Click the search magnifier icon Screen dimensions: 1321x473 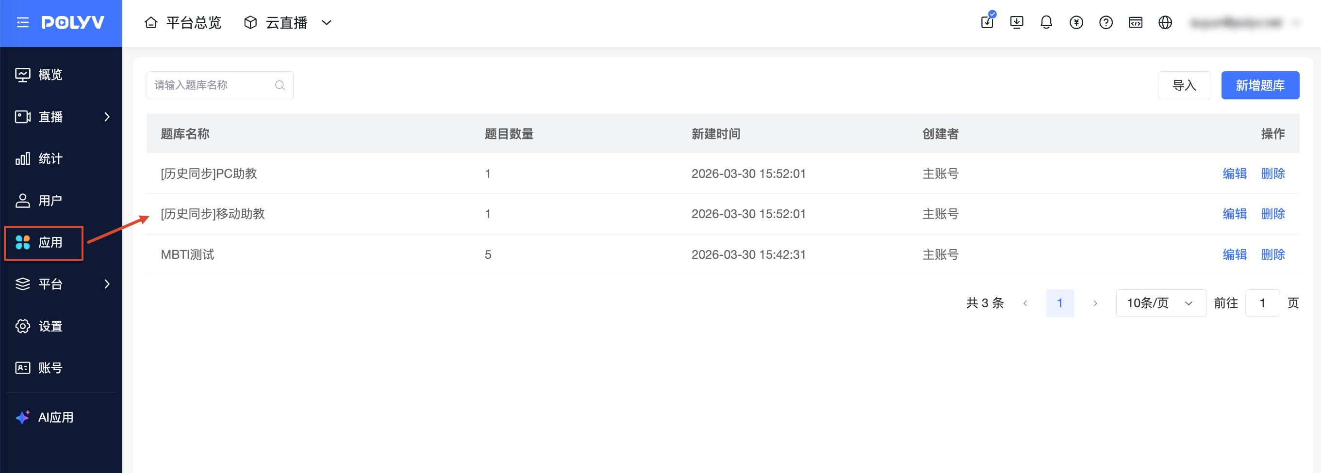point(280,85)
